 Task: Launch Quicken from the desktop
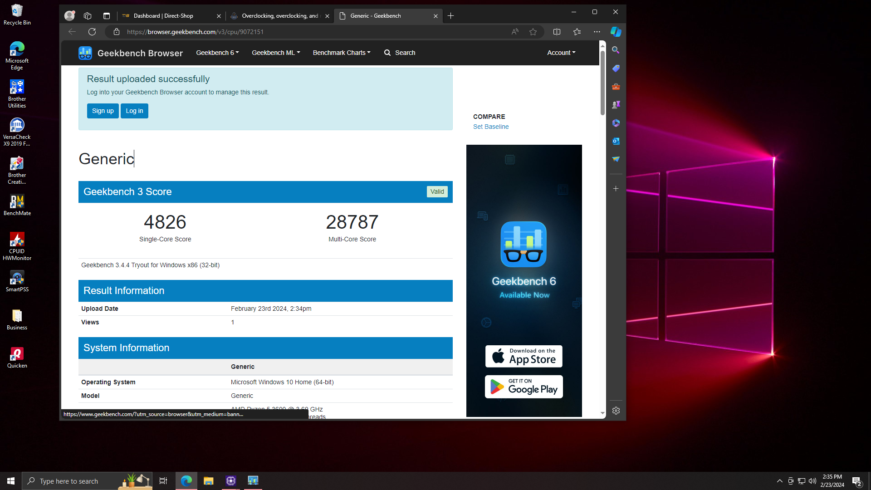[x=17, y=358]
